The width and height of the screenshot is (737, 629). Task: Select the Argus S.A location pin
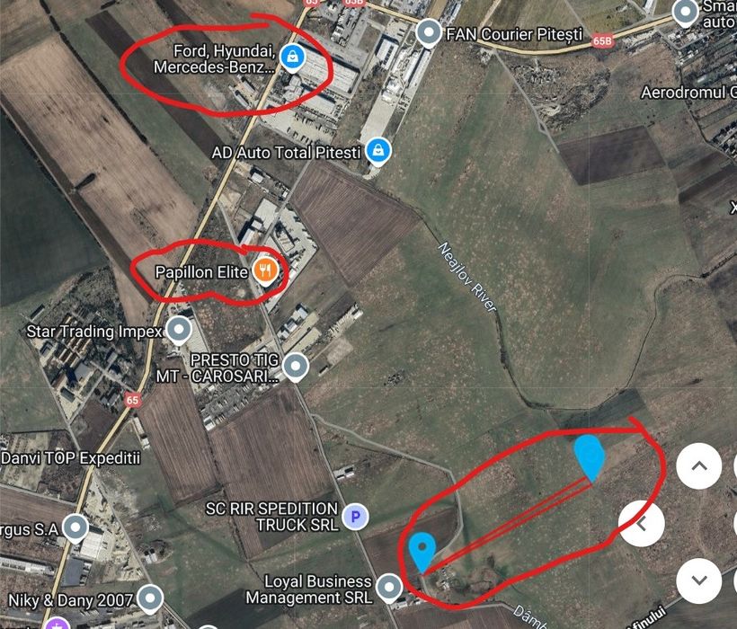pos(75,528)
